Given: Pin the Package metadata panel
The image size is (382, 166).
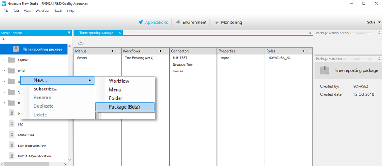Looking at the screenshot, I should 379,59.
